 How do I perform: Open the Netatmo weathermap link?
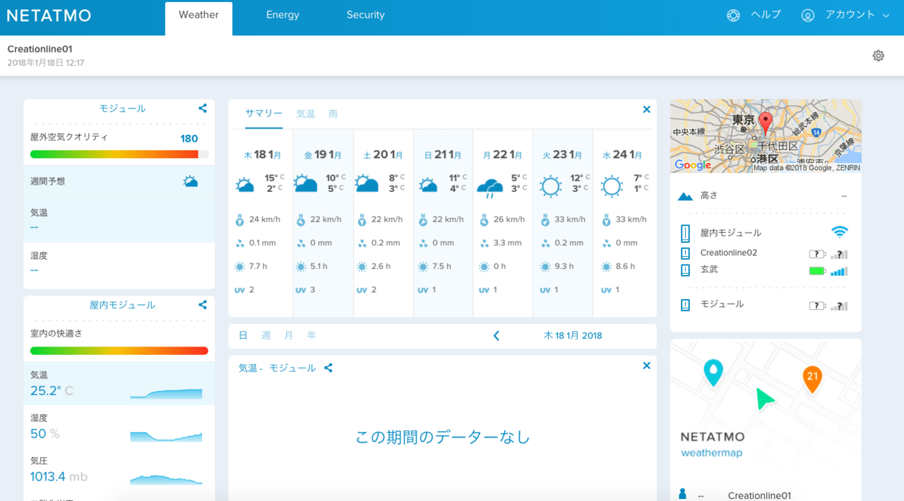(712, 453)
